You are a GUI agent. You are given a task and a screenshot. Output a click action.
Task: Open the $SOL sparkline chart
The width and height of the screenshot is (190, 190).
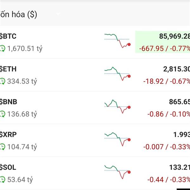click(x=117, y=171)
